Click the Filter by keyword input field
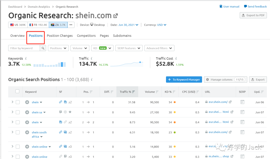This screenshot has width=270, height=159. pyautogui.click(x=24, y=48)
